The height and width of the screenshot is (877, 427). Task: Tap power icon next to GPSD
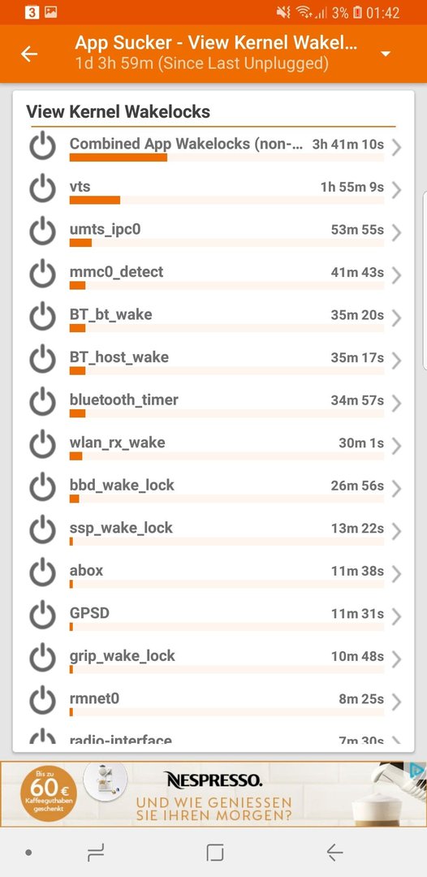(x=42, y=616)
